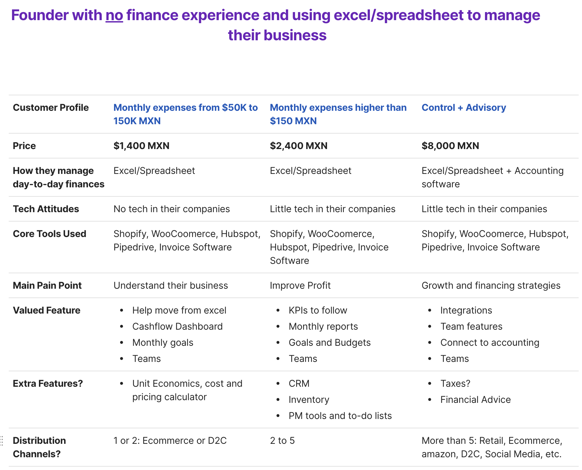The image size is (582, 470).
Task: Click "No tech in their companies" cell
Action: click(x=172, y=209)
